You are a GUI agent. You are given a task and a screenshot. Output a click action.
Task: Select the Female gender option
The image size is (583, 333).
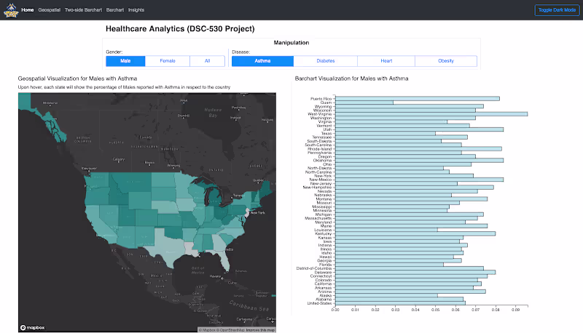click(x=168, y=61)
